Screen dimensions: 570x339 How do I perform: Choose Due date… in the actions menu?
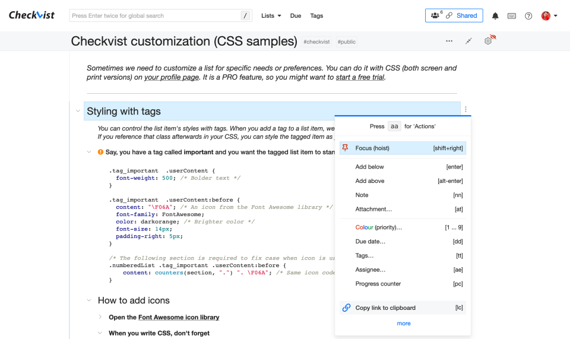pos(370,242)
